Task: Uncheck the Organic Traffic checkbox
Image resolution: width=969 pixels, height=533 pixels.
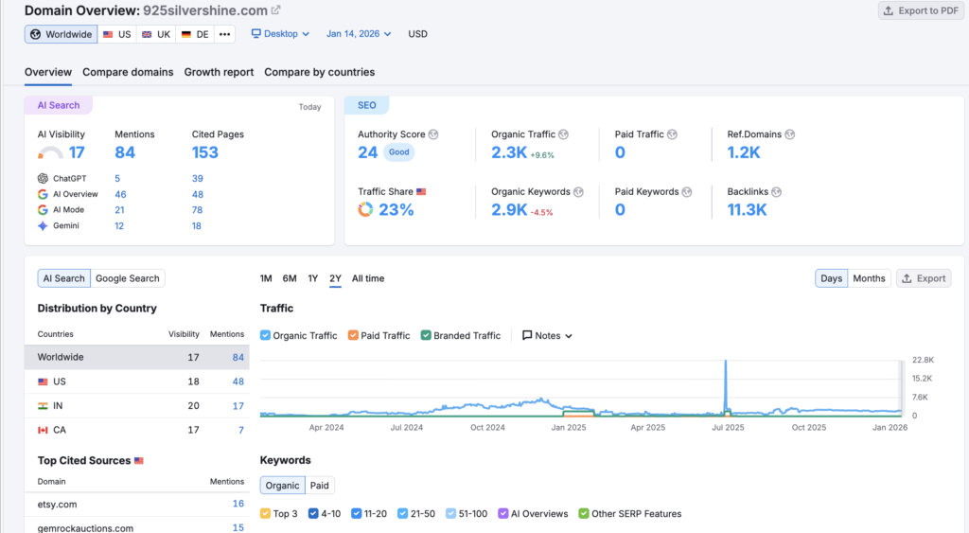Action: tap(266, 335)
